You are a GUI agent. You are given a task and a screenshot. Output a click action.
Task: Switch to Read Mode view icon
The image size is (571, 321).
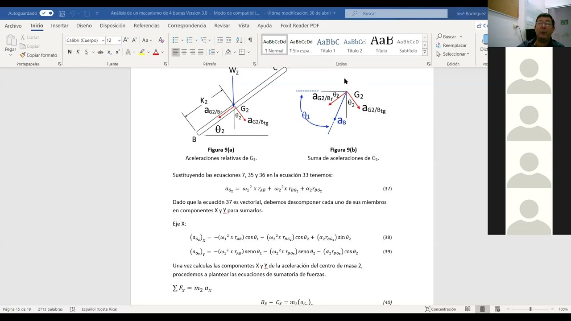468,309
